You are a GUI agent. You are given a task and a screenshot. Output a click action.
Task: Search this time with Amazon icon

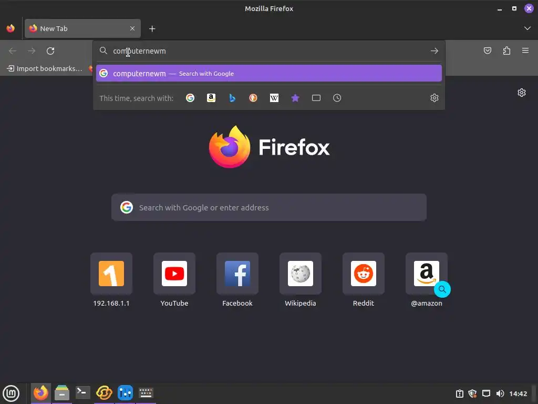click(x=211, y=98)
